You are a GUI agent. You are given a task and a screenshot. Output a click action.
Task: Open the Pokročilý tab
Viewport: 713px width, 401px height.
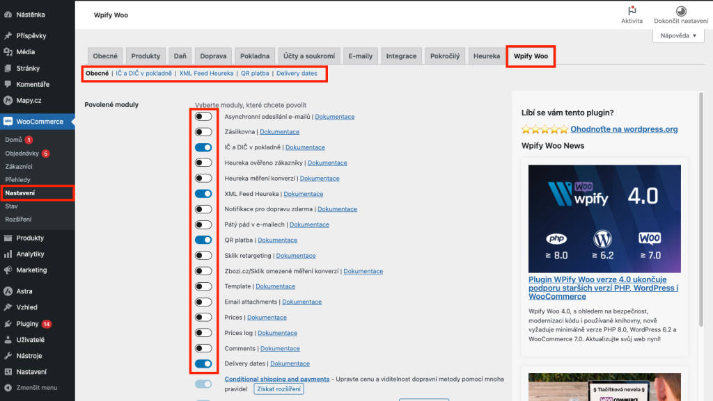445,56
